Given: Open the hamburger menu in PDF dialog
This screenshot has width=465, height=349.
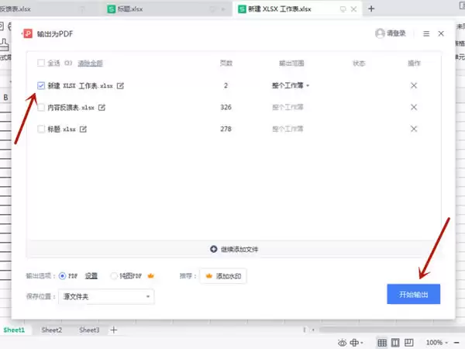Looking at the screenshot, I should click(x=426, y=34).
